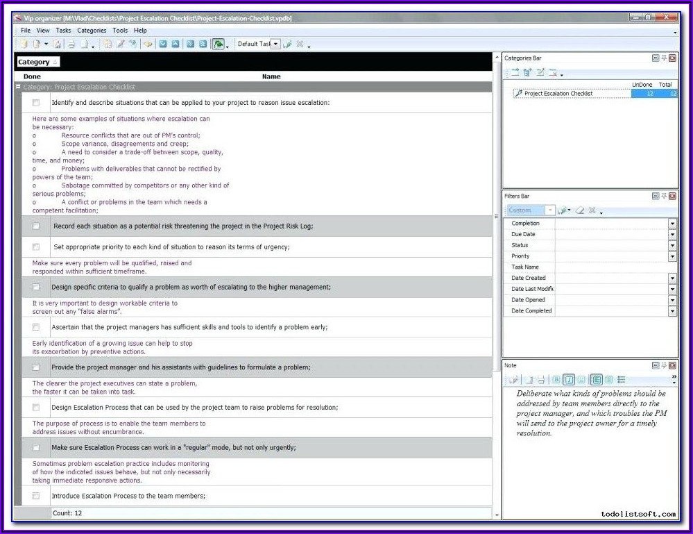Mark 'Set appropriate priority' task as done
The image size is (693, 534).
(36, 247)
